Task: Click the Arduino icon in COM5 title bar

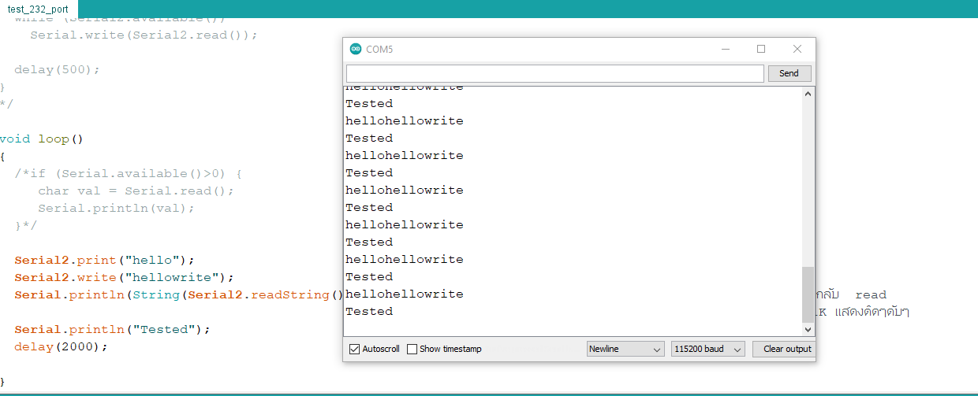Action: (x=356, y=50)
